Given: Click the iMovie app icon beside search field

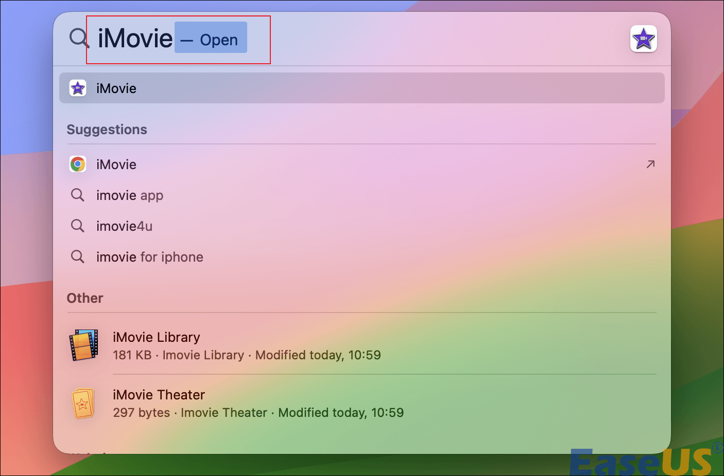Looking at the screenshot, I should [x=644, y=39].
